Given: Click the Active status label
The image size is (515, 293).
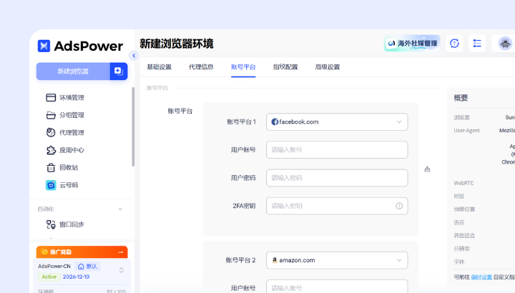Looking at the screenshot, I should pyautogui.click(x=49, y=277).
